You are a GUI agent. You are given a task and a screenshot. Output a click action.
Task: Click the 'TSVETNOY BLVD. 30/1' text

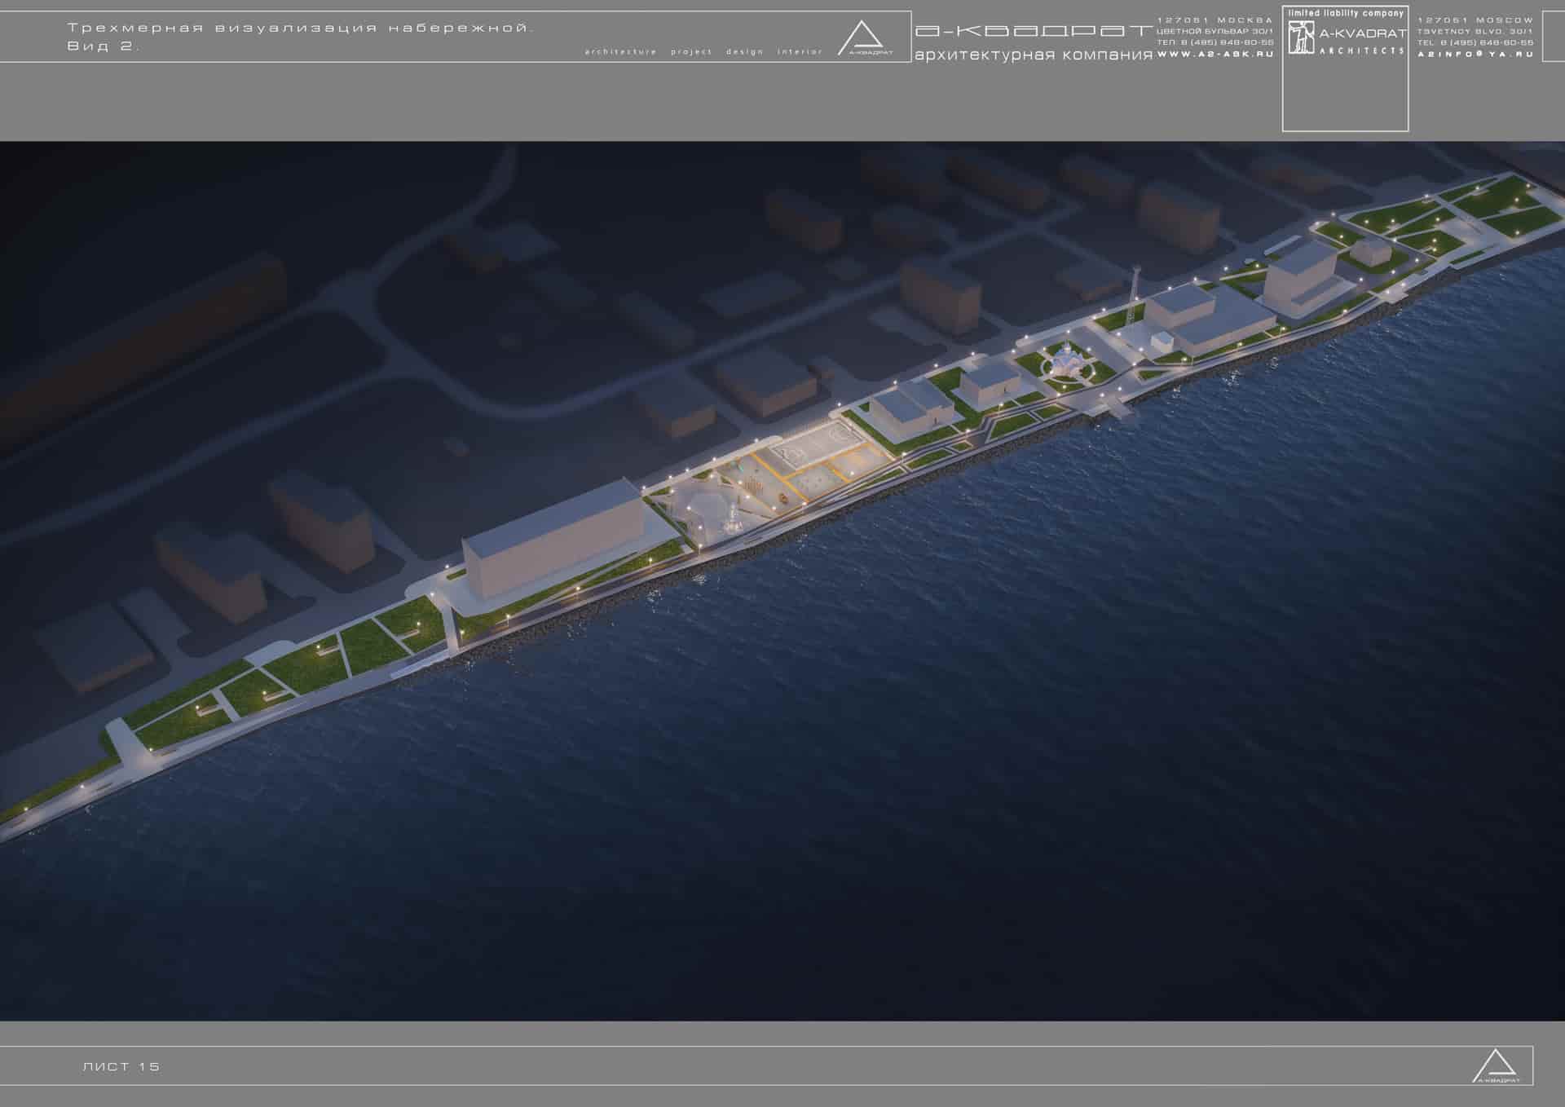pyautogui.click(x=1475, y=31)
